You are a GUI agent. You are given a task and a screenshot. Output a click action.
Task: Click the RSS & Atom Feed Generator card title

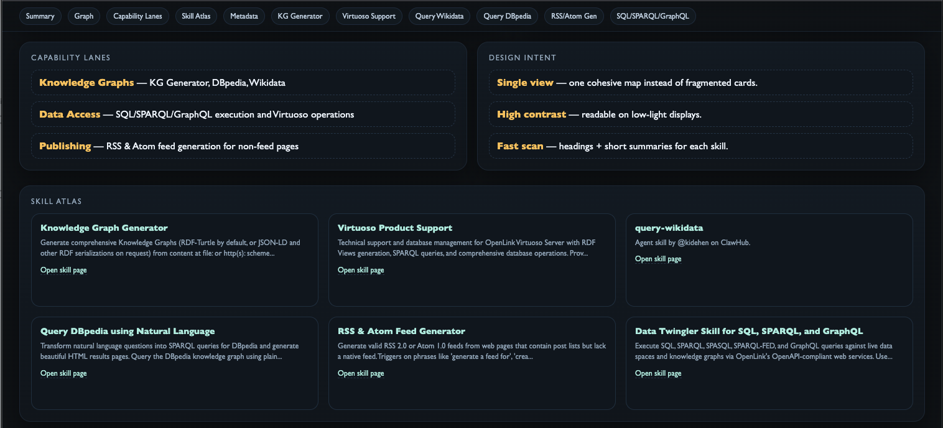pos(401,331)
